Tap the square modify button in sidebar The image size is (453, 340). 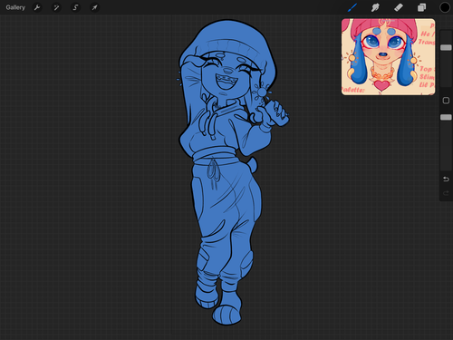tap(446, 100)
